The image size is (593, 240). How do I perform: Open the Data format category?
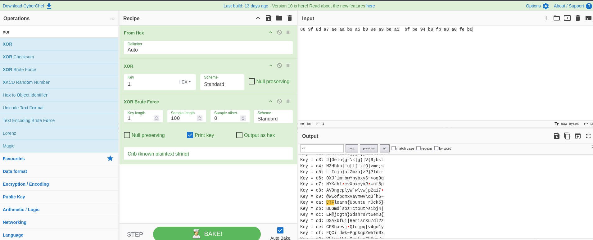tap(59, 171)
